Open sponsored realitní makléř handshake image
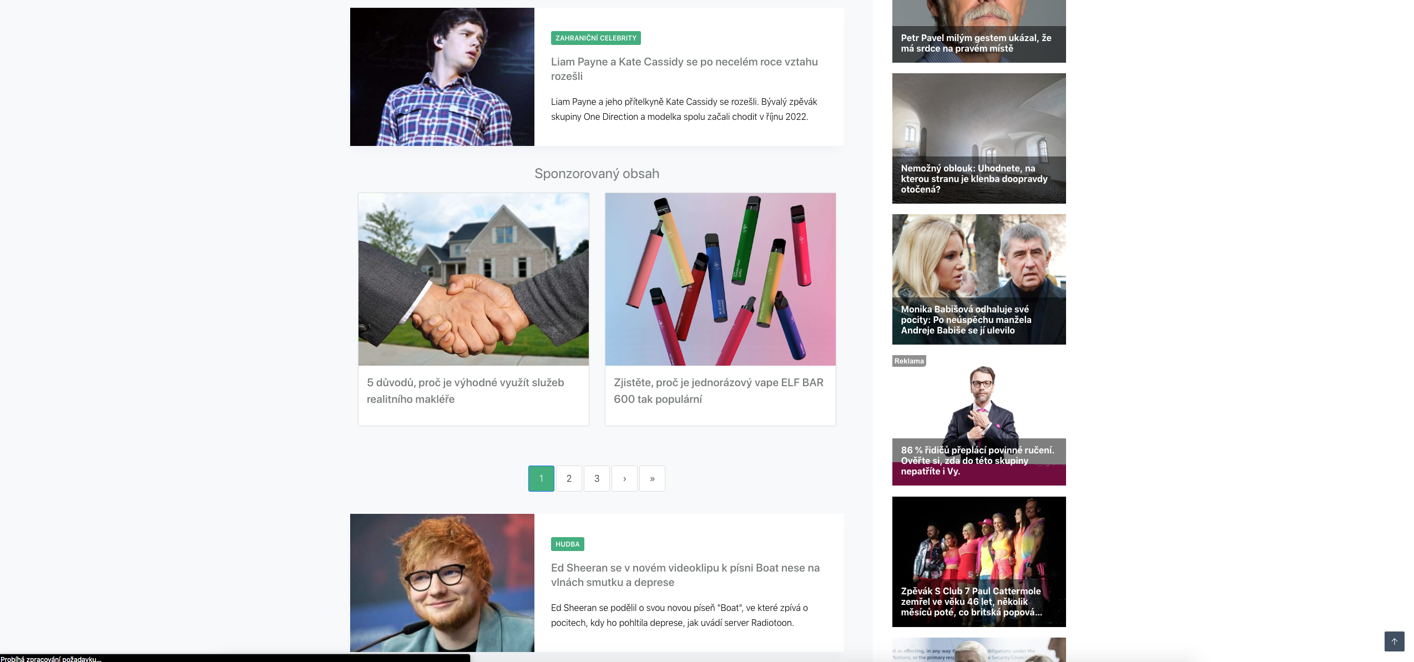 pyautogui.click(x=473, y=279)
